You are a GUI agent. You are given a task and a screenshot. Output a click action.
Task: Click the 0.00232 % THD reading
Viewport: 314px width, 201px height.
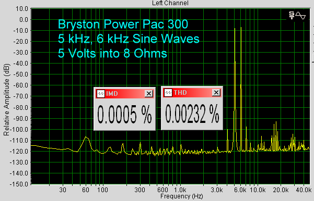(192, 114)
